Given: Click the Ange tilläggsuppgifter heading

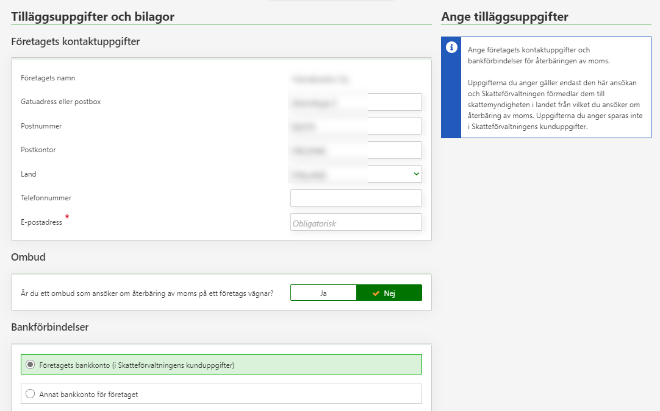Looking at the screenshot, I should 504,17.
